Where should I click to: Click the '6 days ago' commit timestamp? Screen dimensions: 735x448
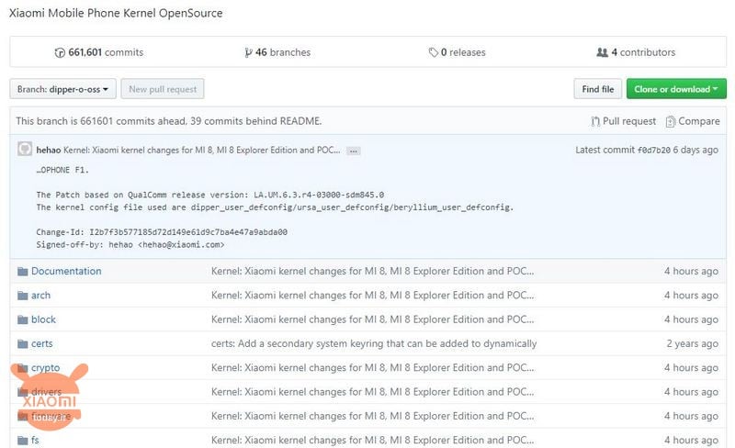pyautogui.click(x=695, y=150)
